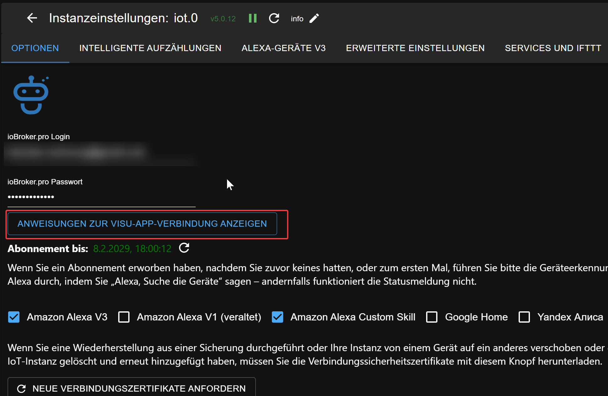
Task: Click the info log level text
Action: click(x=297, y=19)
